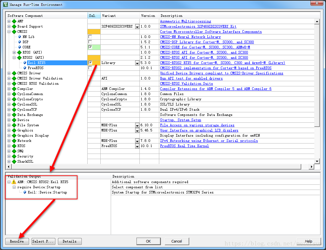Click the green diamond icon next to AMP
The width and height of the screenshot is (326, 250).
tap(14, 21)
